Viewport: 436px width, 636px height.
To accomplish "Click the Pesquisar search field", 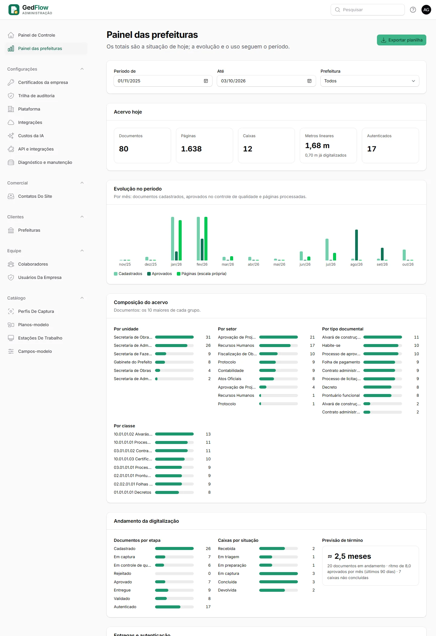I will pyautogui.click(x=368, y=10).
